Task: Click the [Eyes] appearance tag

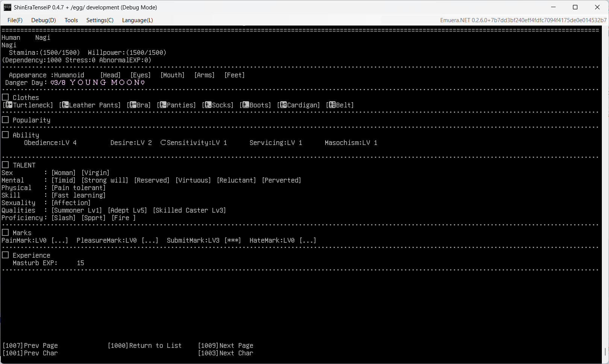Action: (x=141, y=75)
